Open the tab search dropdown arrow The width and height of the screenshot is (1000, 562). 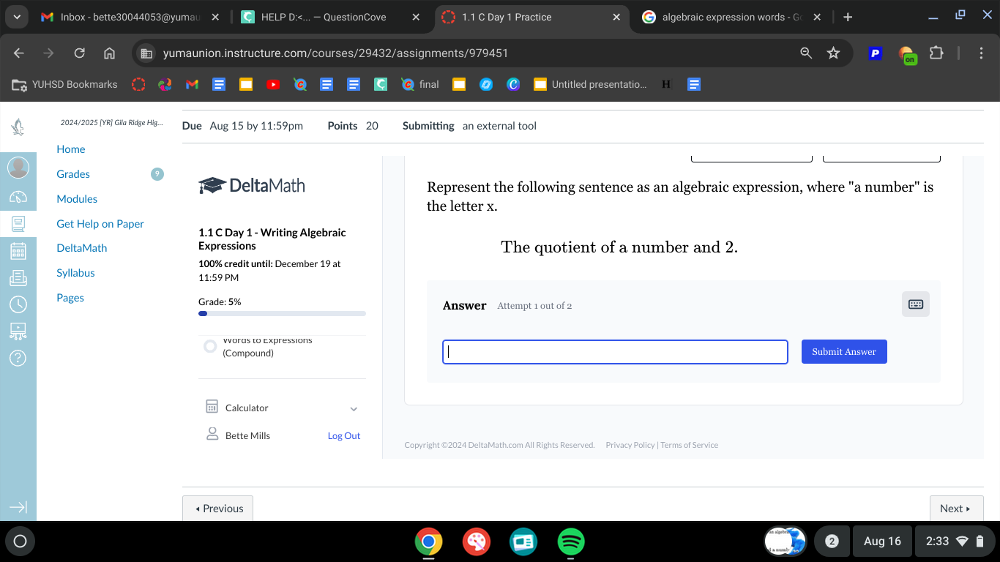16,16
